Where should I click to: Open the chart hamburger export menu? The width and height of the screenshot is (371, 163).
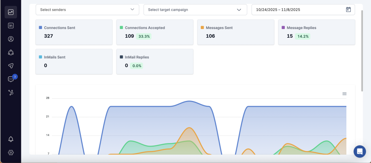pos(344,94)
